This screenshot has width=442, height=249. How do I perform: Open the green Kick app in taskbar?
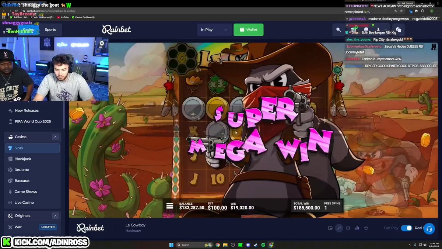tap(240, 245)
